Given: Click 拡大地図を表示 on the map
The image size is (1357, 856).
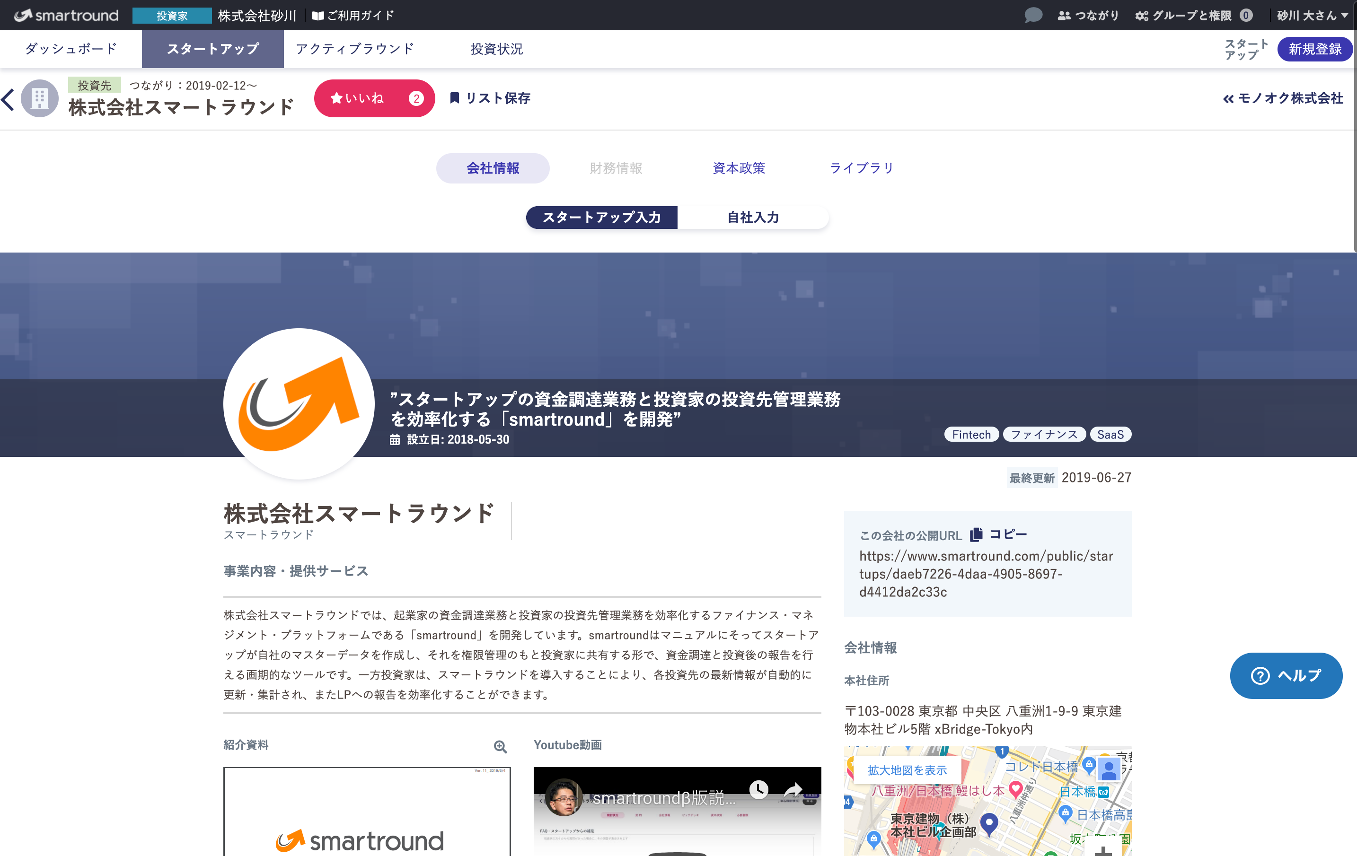Looking at the screenshot, I should click(908, 770).
